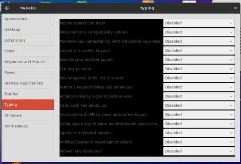The image size is (241, 164).
Task: Expand Numeric keypad delete key behaviour dropdown
Action: tap(199, 87)
